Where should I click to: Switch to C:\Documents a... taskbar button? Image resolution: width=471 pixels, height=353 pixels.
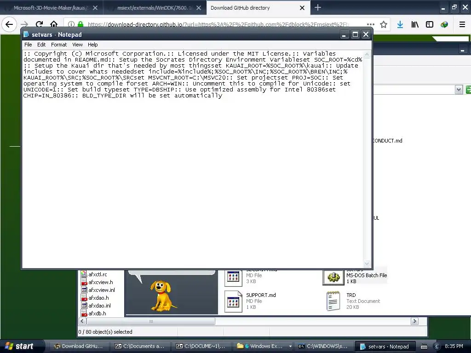[139, 346]
